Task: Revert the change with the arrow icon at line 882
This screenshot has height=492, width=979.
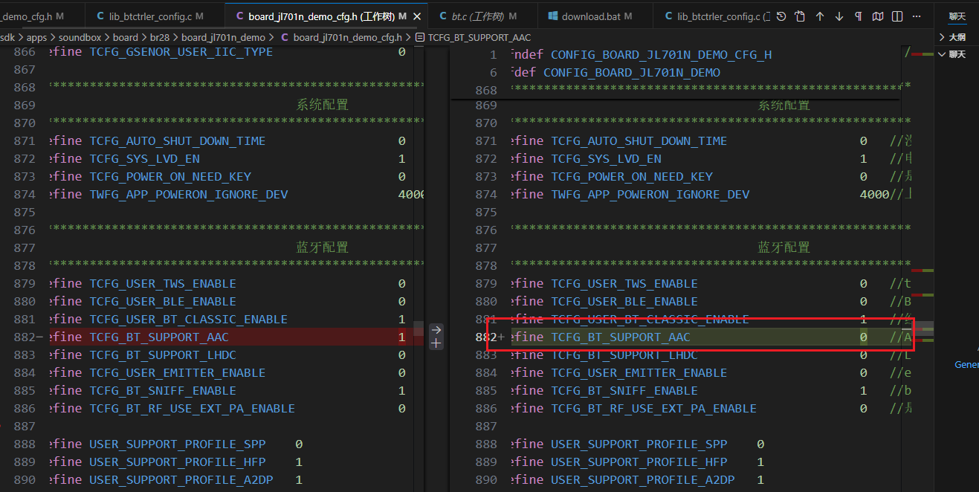Action: pos(436,329)
